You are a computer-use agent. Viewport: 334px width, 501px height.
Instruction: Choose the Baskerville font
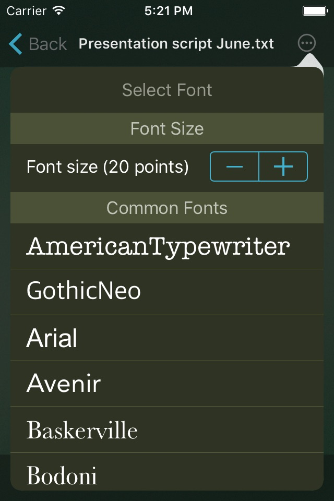[x=167, y=430]
